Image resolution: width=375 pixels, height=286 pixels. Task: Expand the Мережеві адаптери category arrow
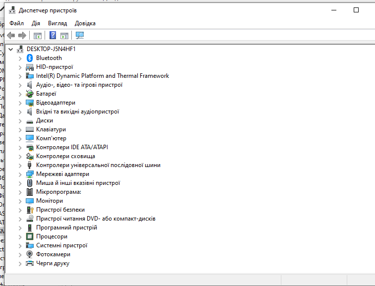[x=20, y=174]
